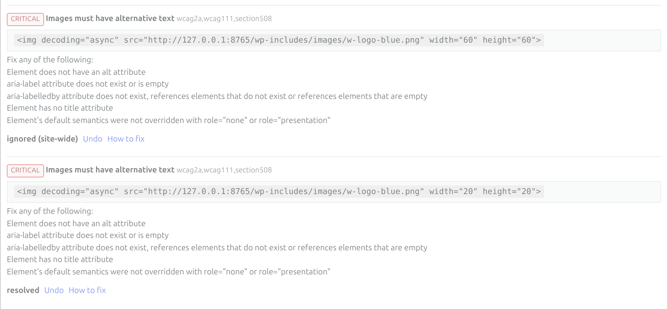668x309 pixels.
Task: Open How to fix for resolved issue
Action: coord(87,290)
